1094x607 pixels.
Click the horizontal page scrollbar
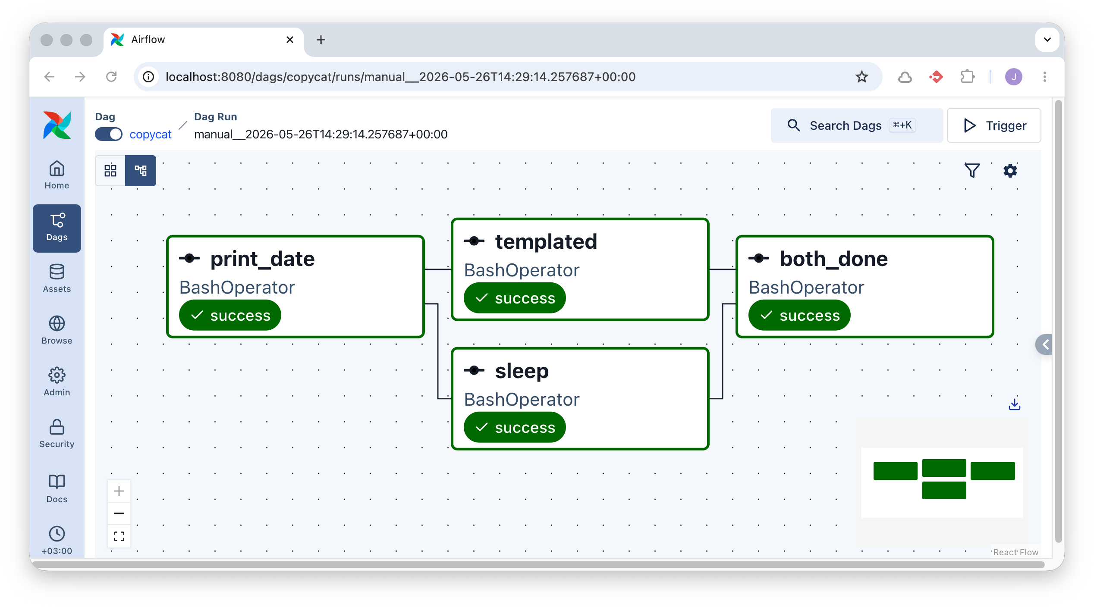(538, 565)
